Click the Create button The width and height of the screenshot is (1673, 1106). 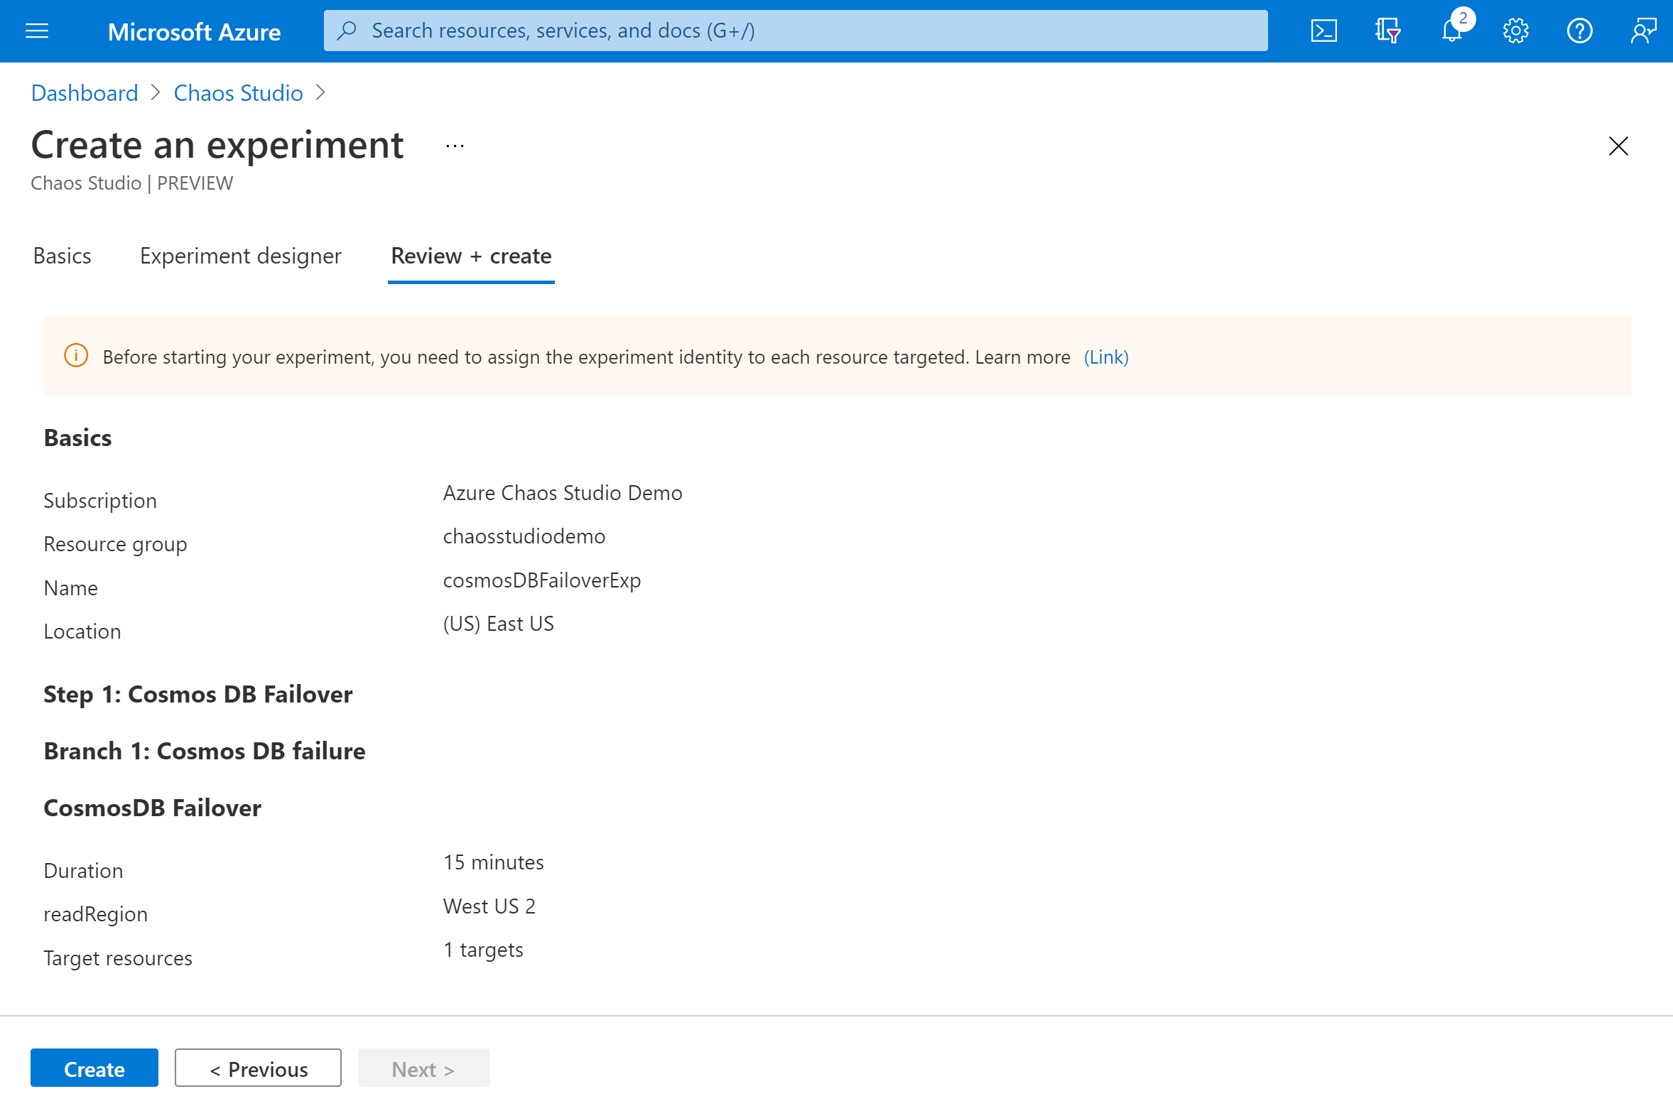click(94, 1069)
